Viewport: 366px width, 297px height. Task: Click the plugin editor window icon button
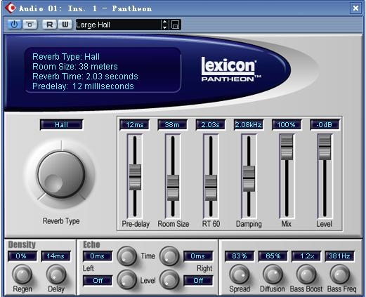30,25
